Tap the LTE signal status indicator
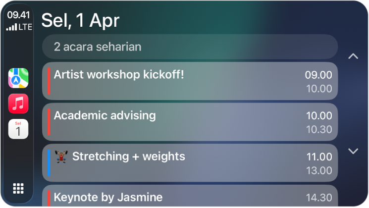 (19, 27)
